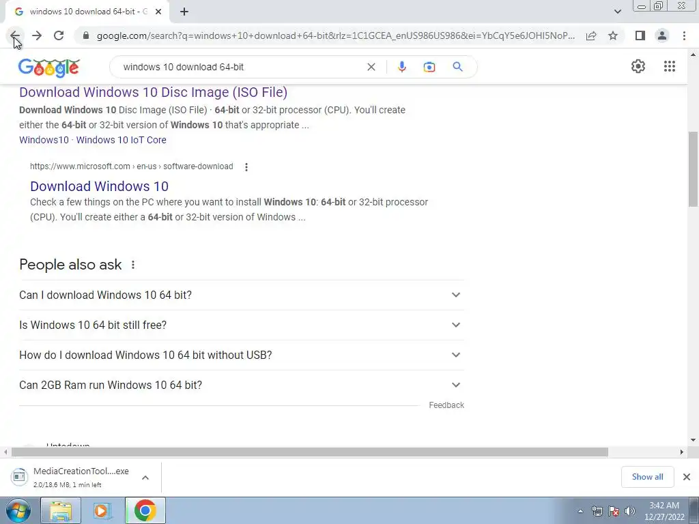
Task: Start voice search with the microphone icon
Action: pyautogui.click(x=401, y=67)
